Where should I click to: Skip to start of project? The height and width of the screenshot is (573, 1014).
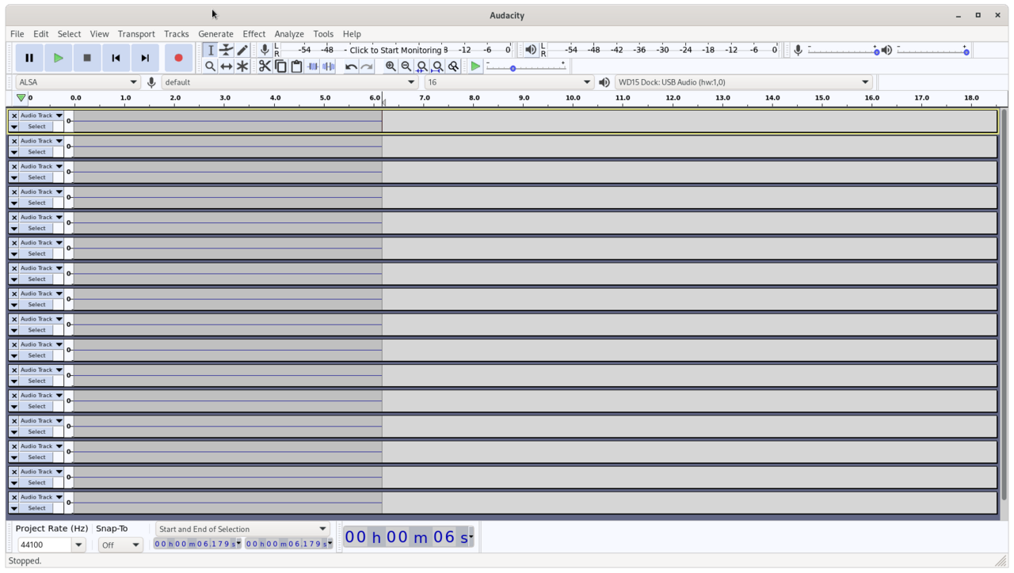(116, 58)
